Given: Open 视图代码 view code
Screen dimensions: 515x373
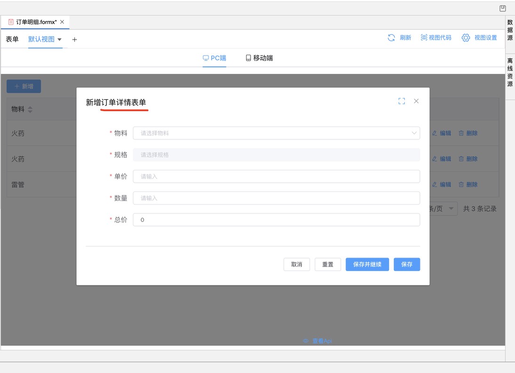Looking at the screenshot, I should (x=436, y=38).
